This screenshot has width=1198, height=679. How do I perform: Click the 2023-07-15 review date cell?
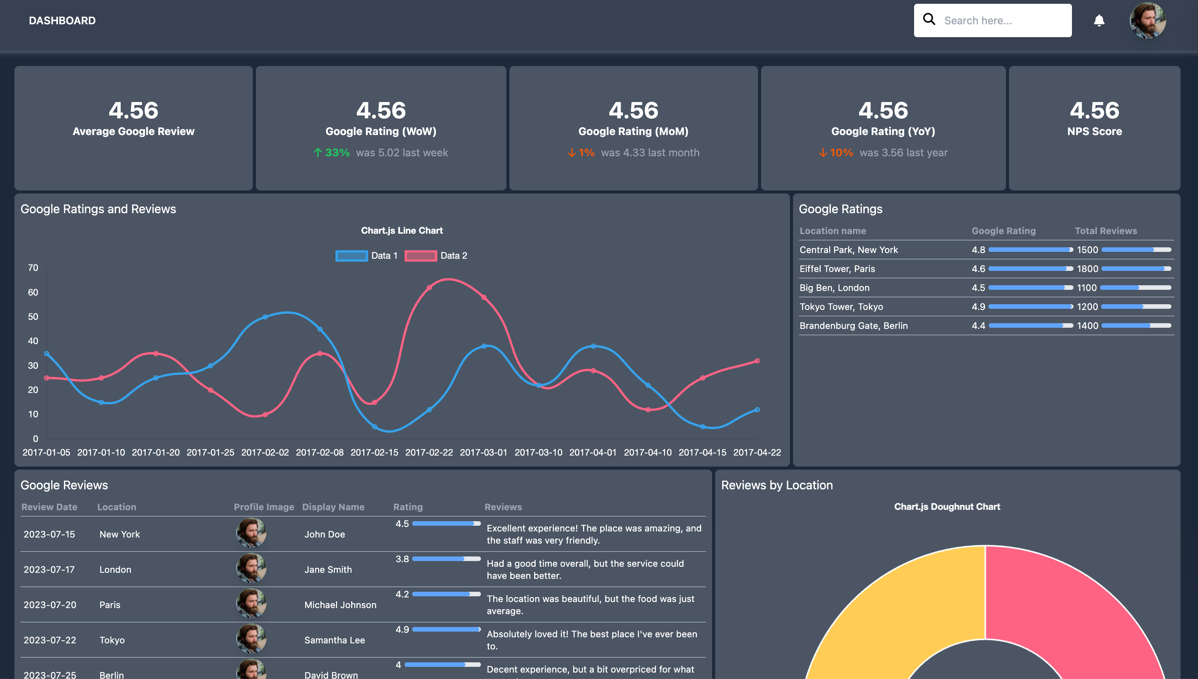click(x=49, y=534)
